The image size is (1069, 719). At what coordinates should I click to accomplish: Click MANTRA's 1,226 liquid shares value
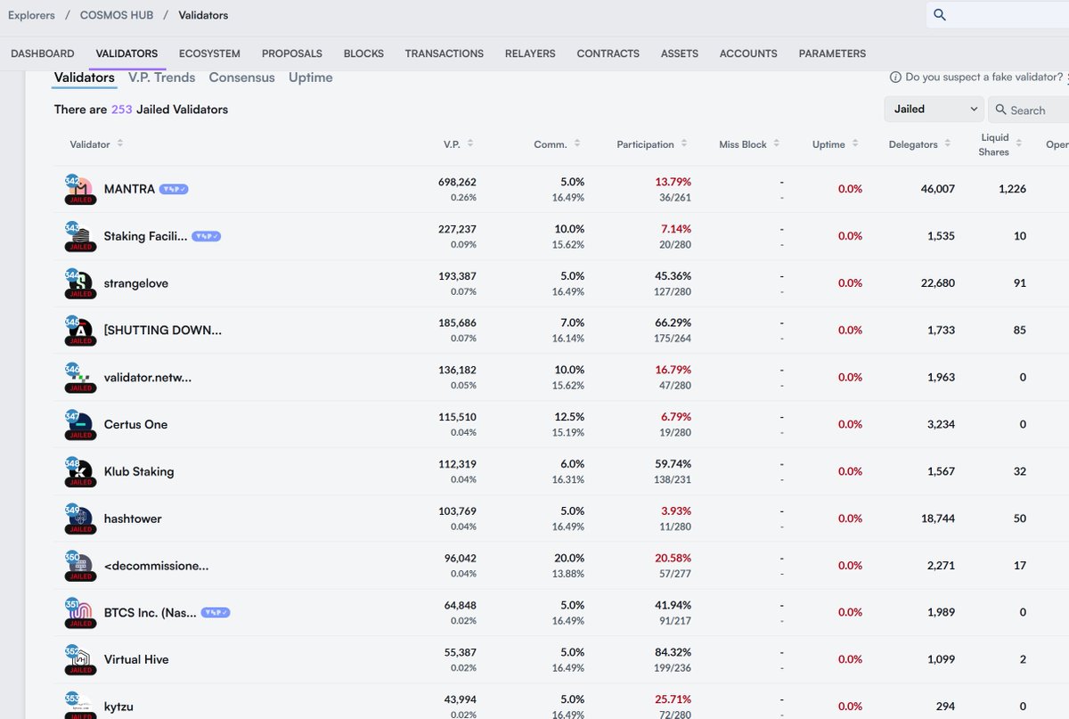coord(1013,189)
